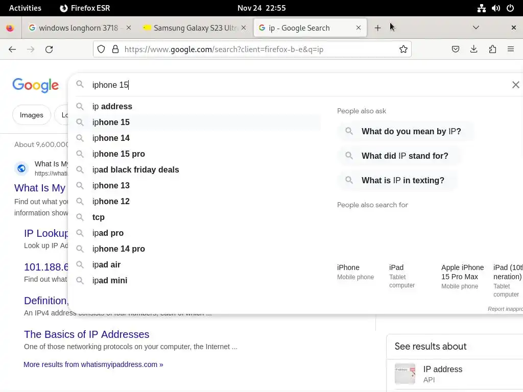
Task: Open "The Basics of IP Addresses" link
Action: [86, 334]
